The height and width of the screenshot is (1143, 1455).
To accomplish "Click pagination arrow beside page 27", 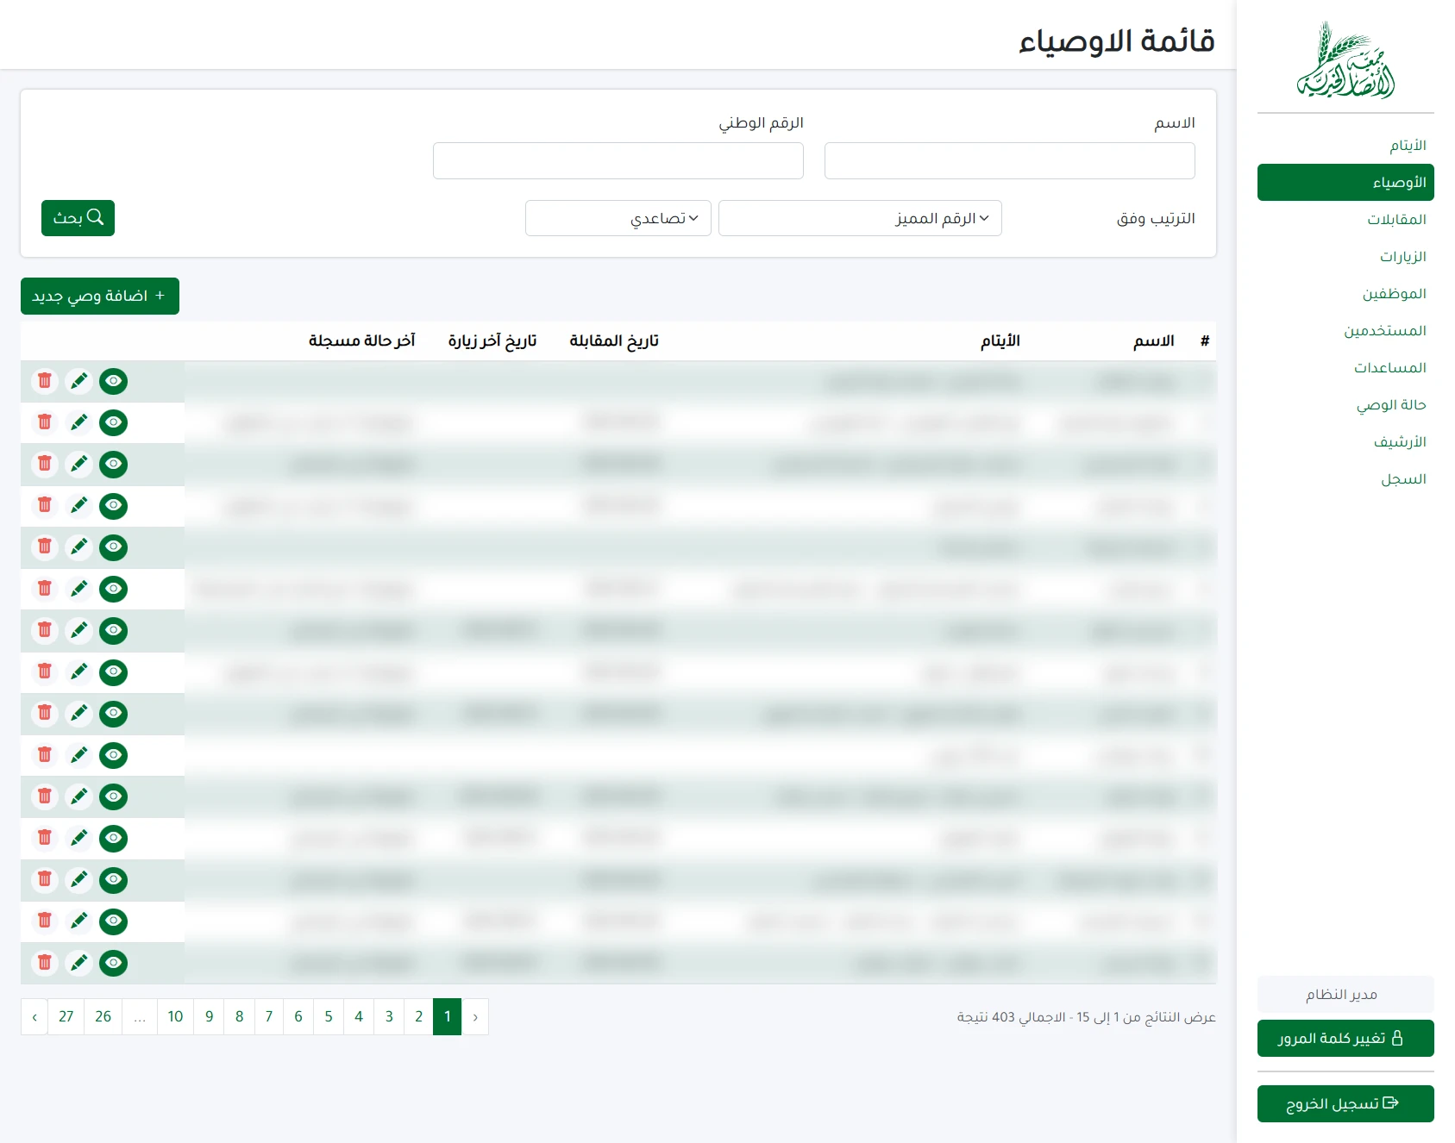I will tap(34, 1017).
